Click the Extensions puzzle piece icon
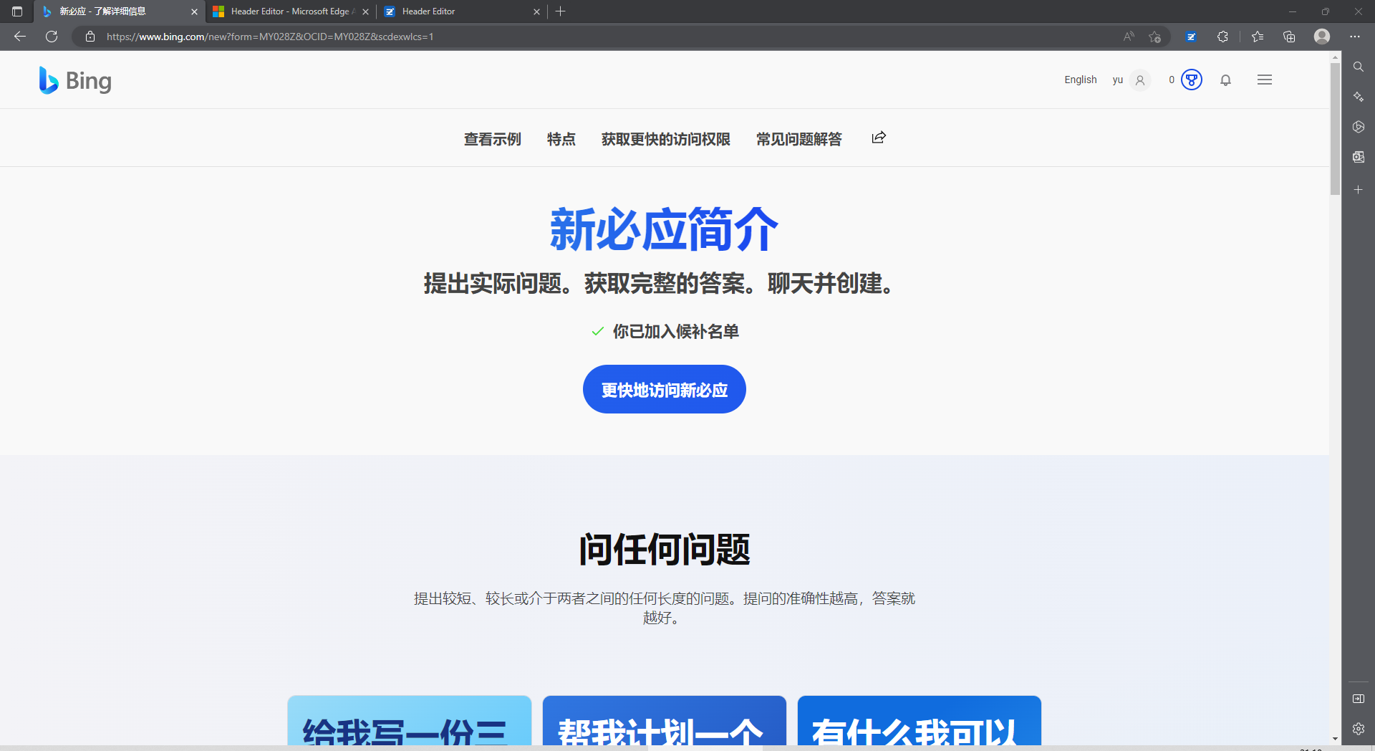The height and width of the screenshot is (751, 1375). (x=1223, y=37)
